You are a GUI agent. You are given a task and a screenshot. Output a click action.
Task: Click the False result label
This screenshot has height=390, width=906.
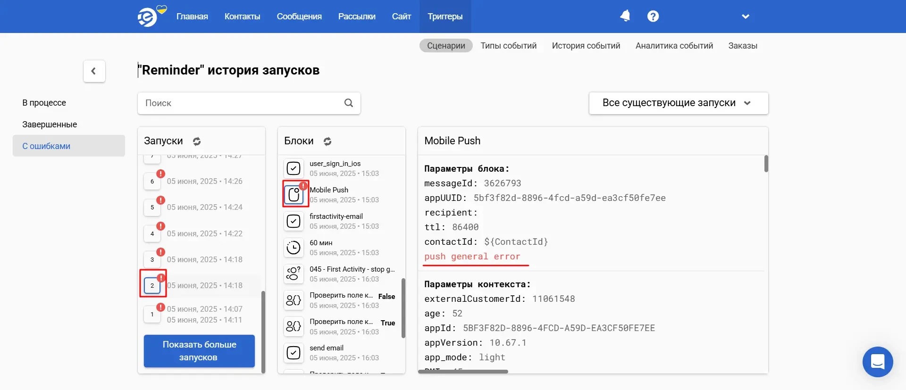click(386, 297)
